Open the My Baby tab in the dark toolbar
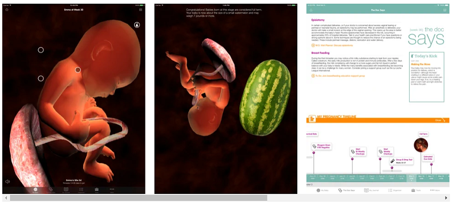The height and width of the screenshot is (204, 454). tap(35, 190)
